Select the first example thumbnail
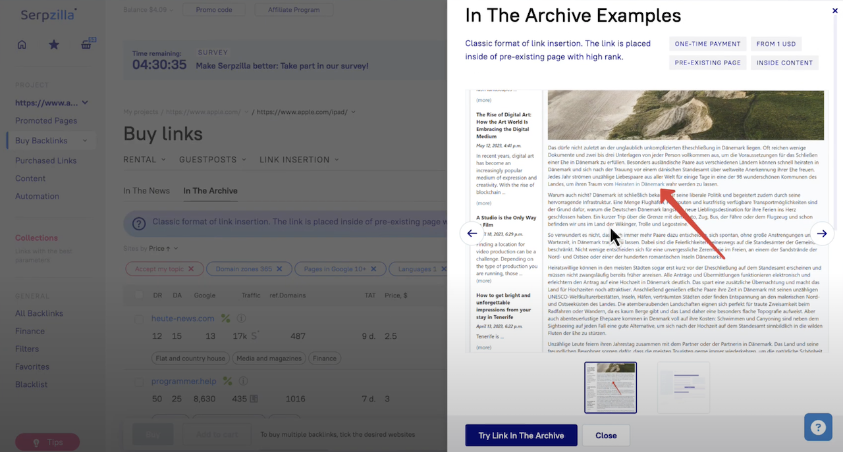The width and height of the screenshot is (843, 452). tap(611, 388)
